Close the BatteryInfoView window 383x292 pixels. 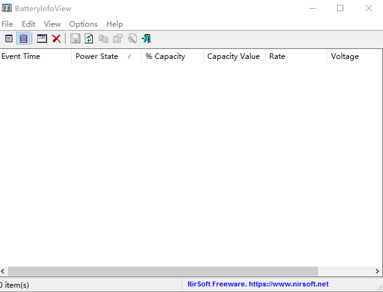(369, 8)
